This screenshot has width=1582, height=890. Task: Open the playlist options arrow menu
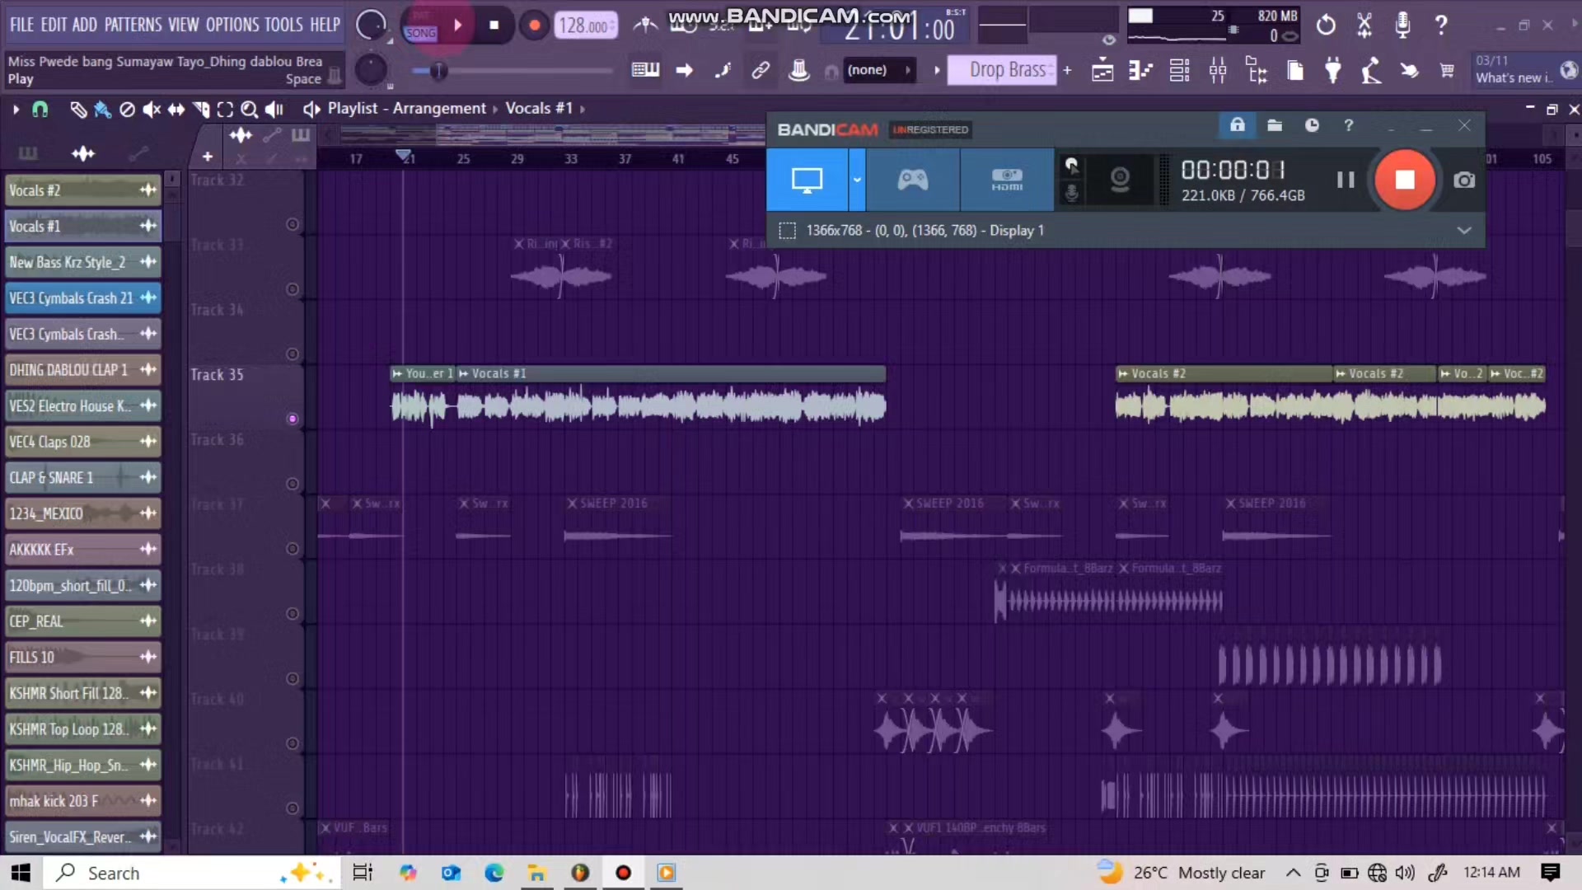pyautogui.click(x=16, y=109)
